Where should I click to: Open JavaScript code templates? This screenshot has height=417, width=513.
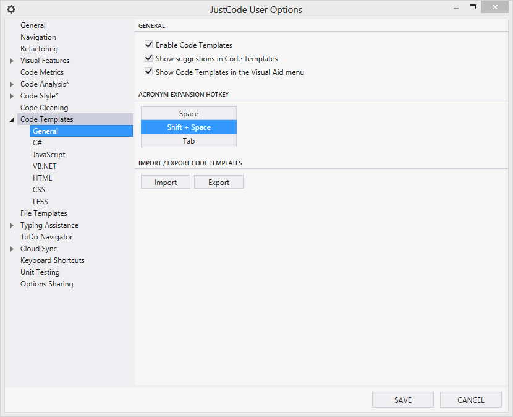(x=49, y=155)
